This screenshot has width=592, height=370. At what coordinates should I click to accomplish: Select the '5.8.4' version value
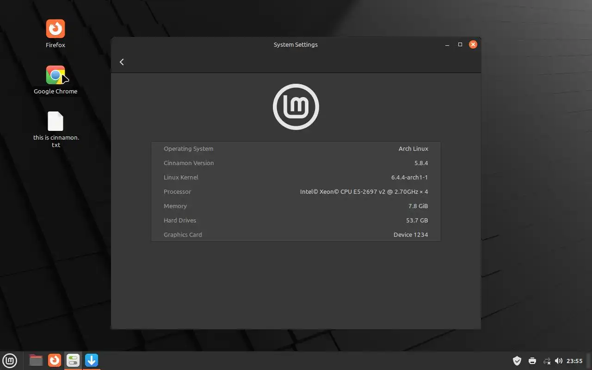coord(421,163)
